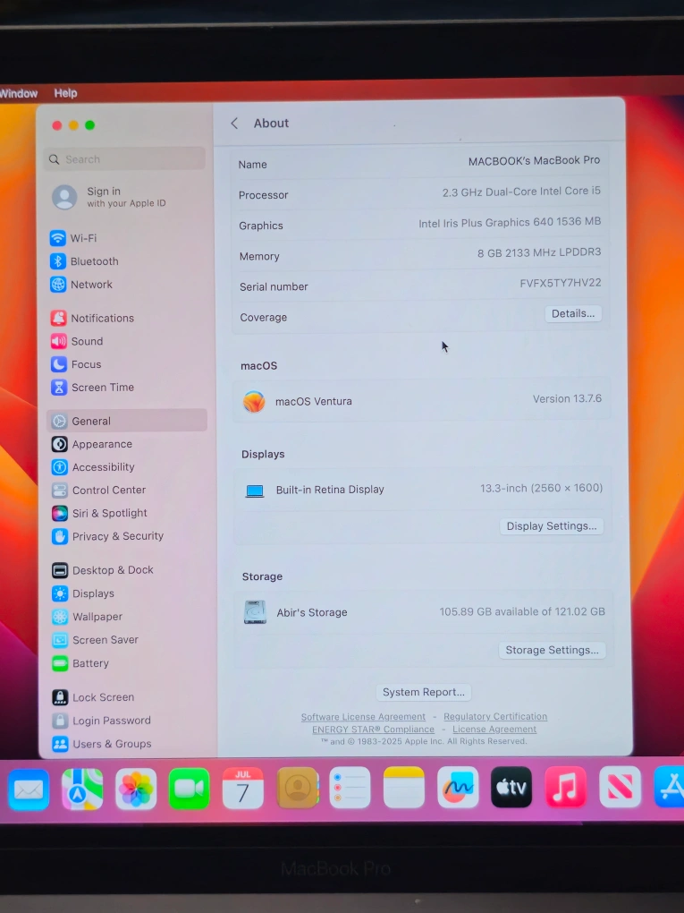The image size is (684, 913).
Task: Open Contacts from the Dock
Action: [x=298, y=788]
